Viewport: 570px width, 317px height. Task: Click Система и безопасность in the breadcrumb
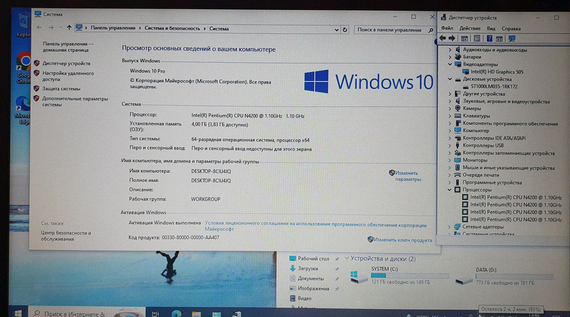[x=172, y=28]
